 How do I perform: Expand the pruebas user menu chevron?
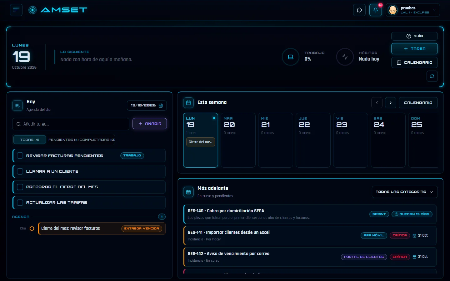(x=435, y=10)
